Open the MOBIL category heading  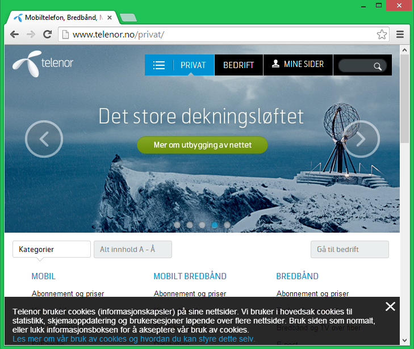click(44, 276)
